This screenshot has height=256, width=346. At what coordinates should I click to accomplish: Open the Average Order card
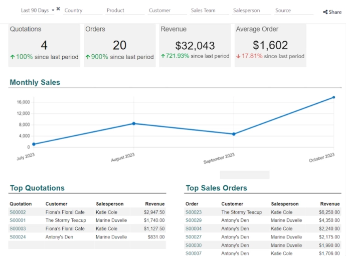[270, 45]
